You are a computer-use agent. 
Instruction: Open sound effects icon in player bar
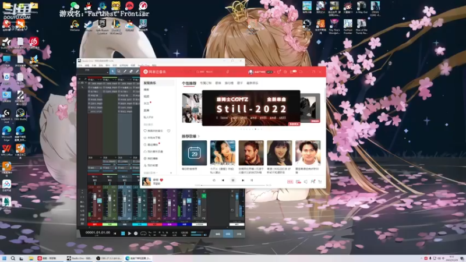298,182
